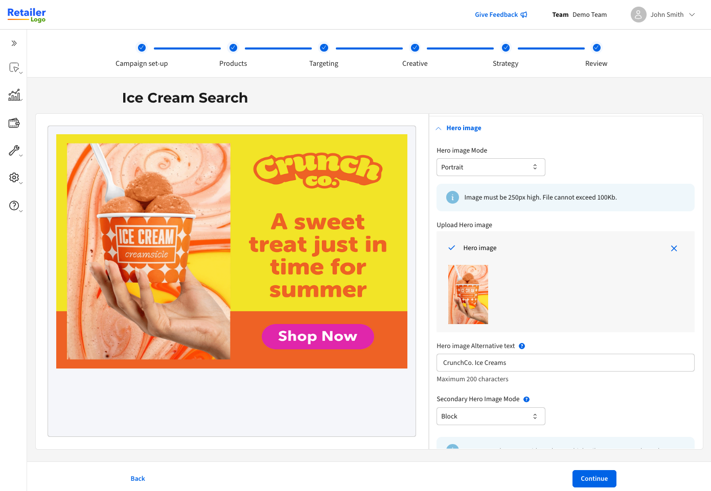
Task: Jump to the Strategy step checkmark
Action: [x=506, y=48]
